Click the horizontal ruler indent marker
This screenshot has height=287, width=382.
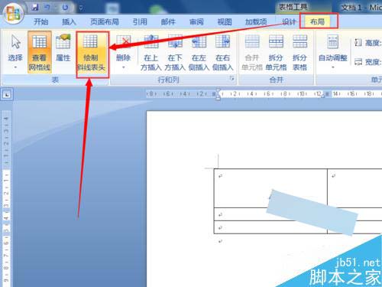point(218,94)
